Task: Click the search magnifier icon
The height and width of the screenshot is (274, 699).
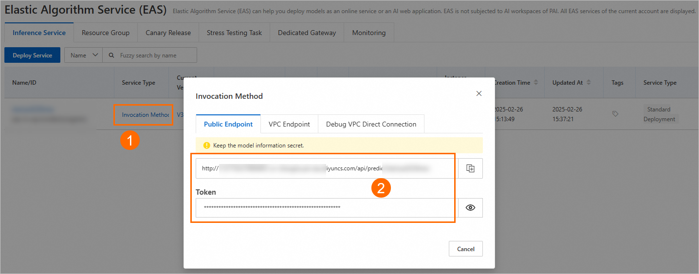Action: coord(111,55)
